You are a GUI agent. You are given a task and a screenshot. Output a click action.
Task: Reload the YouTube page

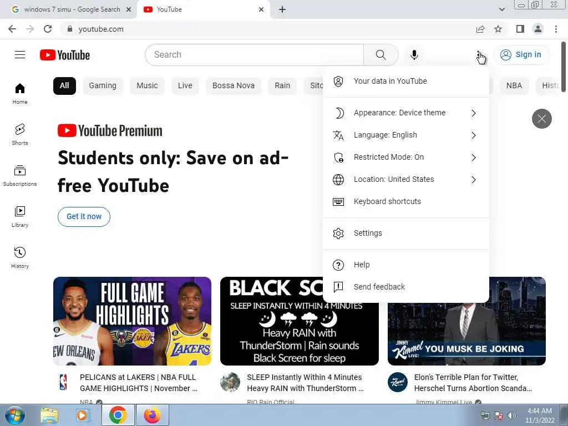pos(48,29)
